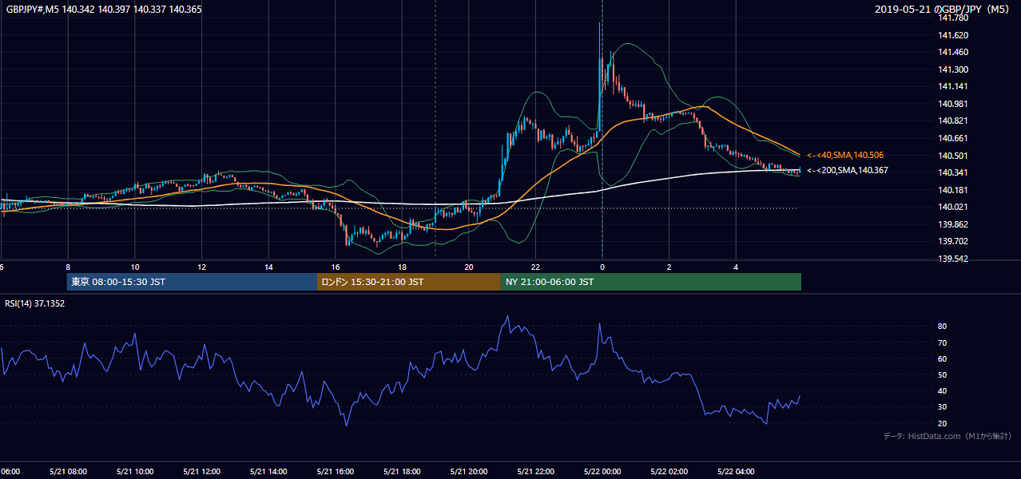Click the RSI(14) 37.1352 indicator label
The height and width of the screenshot is (479, 1021).
35,303
